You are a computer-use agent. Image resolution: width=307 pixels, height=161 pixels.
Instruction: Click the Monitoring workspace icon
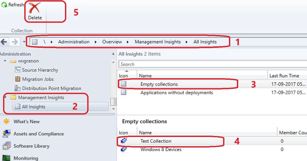[x=6, y=158]
